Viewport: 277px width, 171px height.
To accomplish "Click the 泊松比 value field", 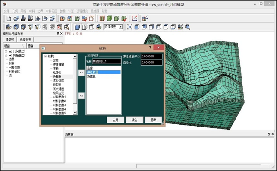I will point(151,63).
